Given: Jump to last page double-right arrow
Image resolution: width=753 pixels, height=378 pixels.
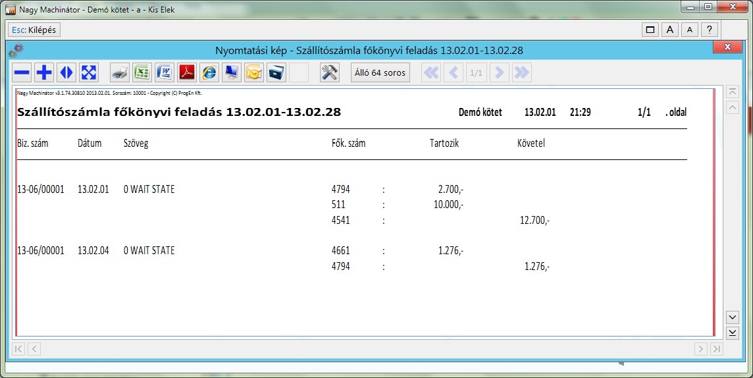Looking at the screenshot, I should pos(521,72).
